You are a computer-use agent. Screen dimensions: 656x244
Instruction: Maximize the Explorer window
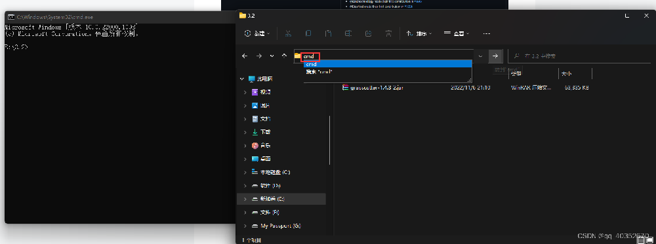(x=627, y=16)
